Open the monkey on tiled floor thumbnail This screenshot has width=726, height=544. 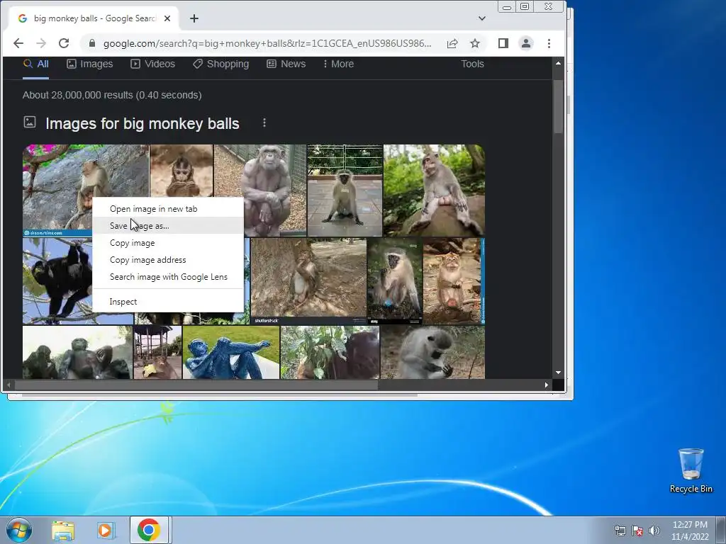point(345,191)
